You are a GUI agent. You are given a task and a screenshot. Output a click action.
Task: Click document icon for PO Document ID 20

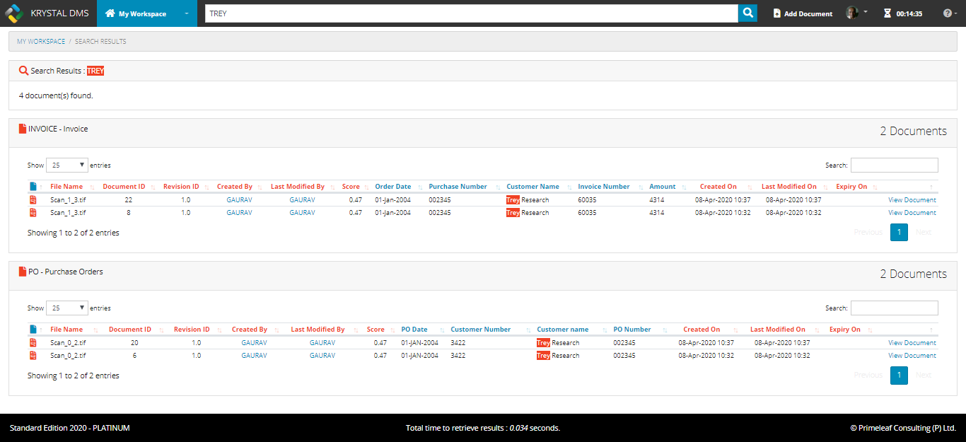(x=33, y=343)
